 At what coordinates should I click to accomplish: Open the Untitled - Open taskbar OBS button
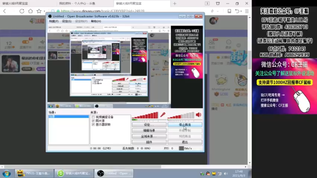coord(114,173)
